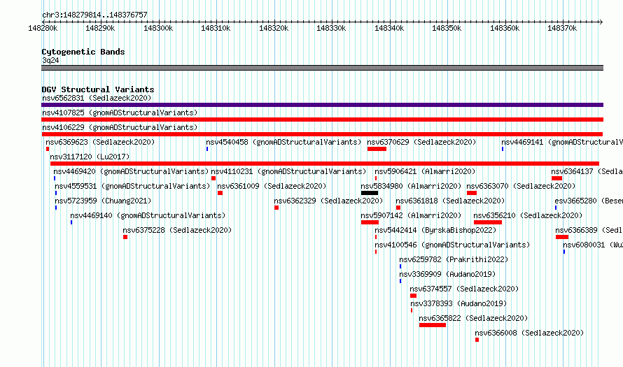This screenshot has height=367, width=623.
Task: Select the black nsv5834980 variant bar
Action: coord(370,193)
